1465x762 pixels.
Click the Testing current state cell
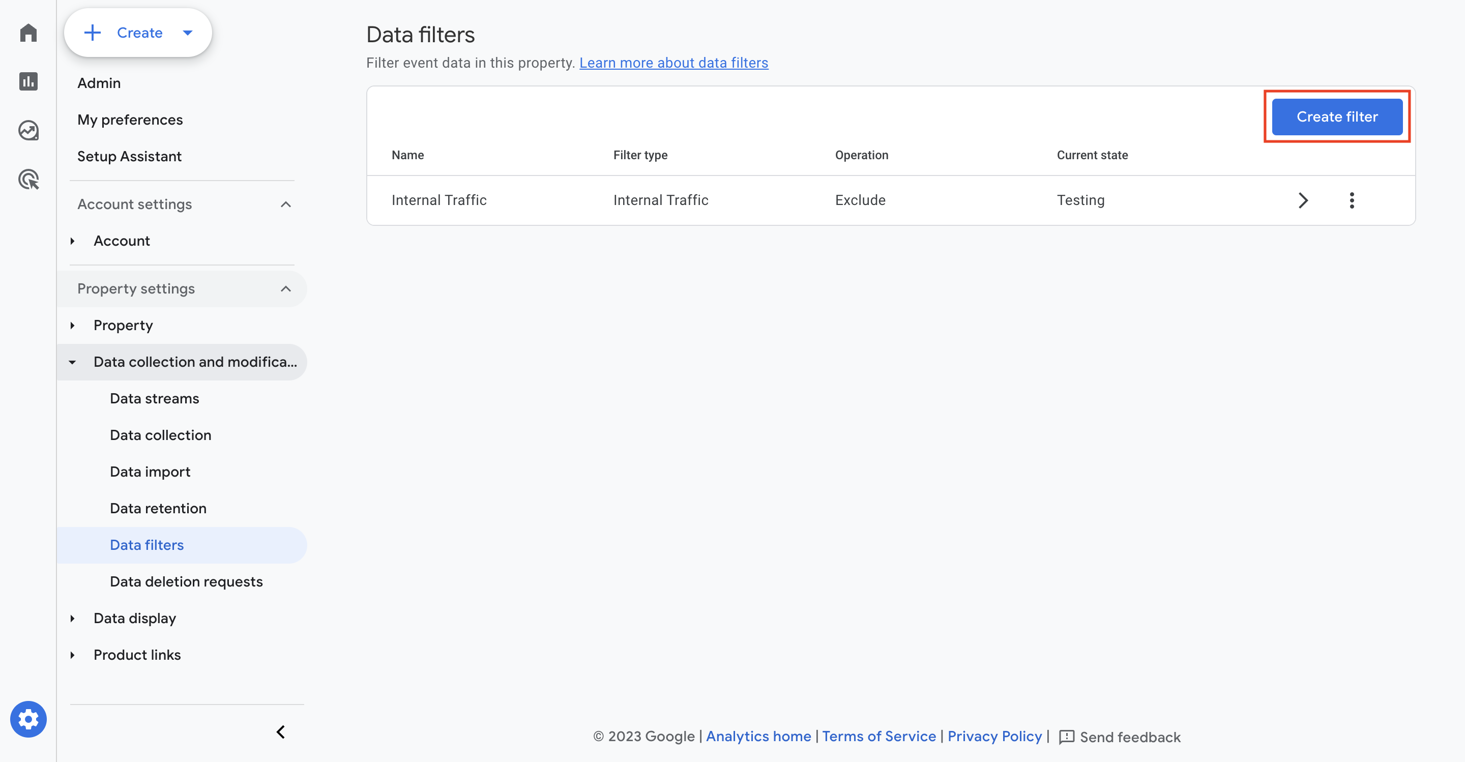pyautogui.click(x=1080, y=200)
